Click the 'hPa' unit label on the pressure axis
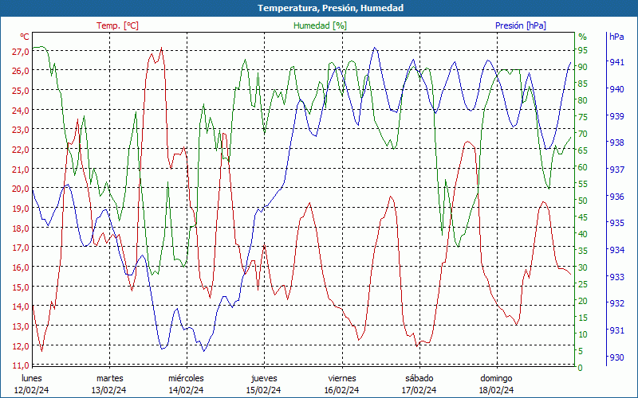This screenshot has height=398, width=638. (x=616, y=36)
